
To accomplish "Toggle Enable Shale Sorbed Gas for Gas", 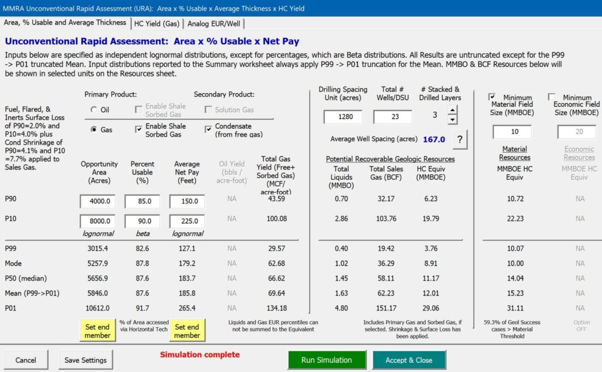I will pos(139,129).
